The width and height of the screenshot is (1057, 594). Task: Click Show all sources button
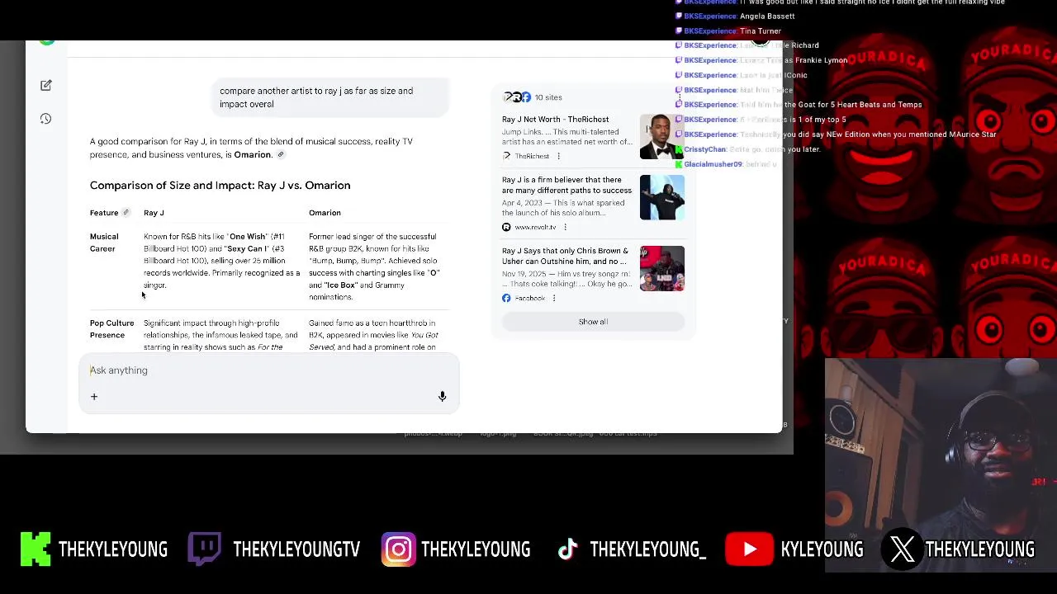point(593,322)
